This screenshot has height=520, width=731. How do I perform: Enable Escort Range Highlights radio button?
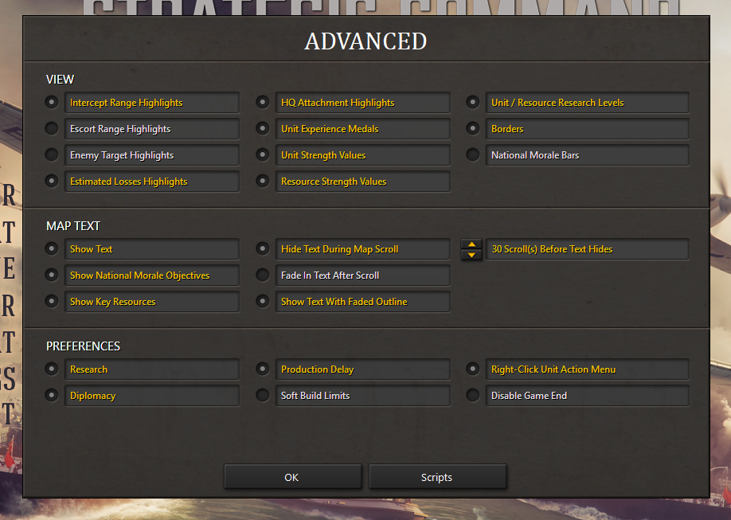pyautogui.click(x=51, y=128)
